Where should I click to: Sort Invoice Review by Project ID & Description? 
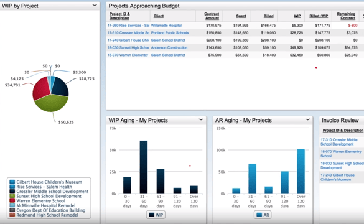(x=343, y=131)
